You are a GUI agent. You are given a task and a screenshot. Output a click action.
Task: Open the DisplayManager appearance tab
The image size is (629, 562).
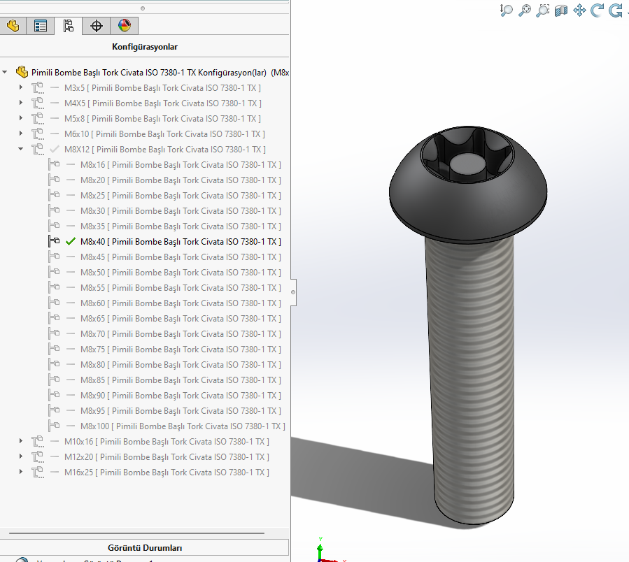[x=125, y=26]
